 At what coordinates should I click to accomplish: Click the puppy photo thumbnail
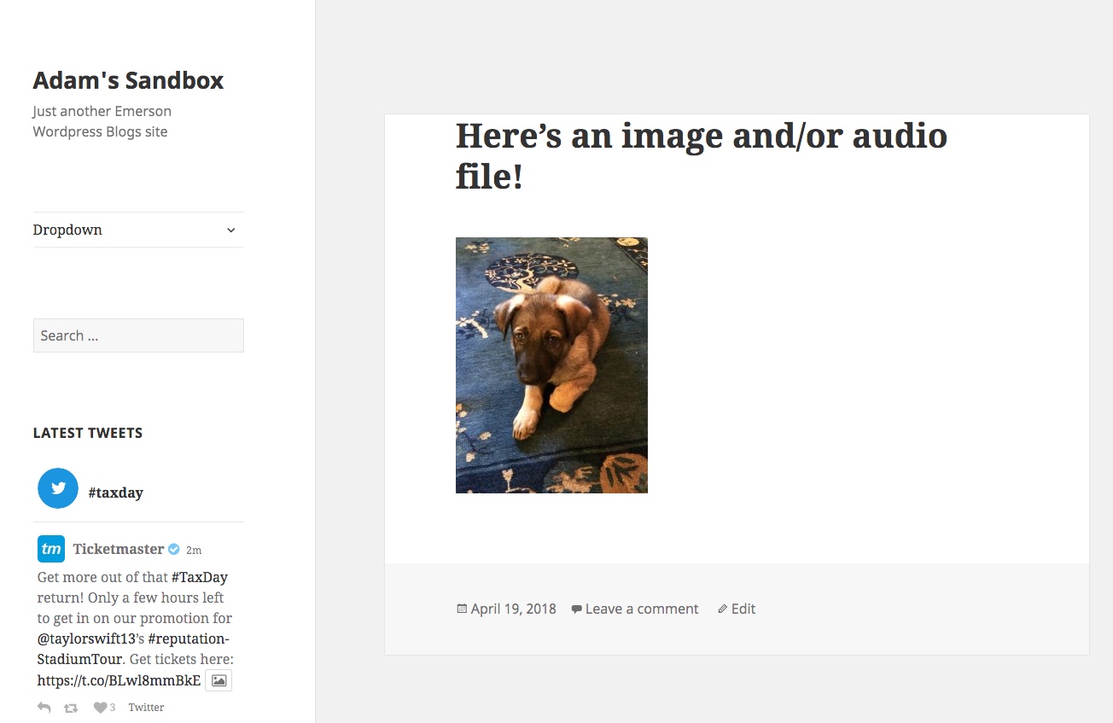point(551,365)
